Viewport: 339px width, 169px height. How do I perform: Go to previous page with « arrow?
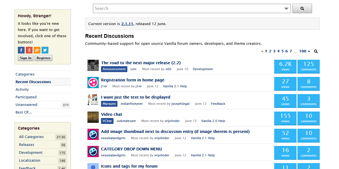[262, 51]
